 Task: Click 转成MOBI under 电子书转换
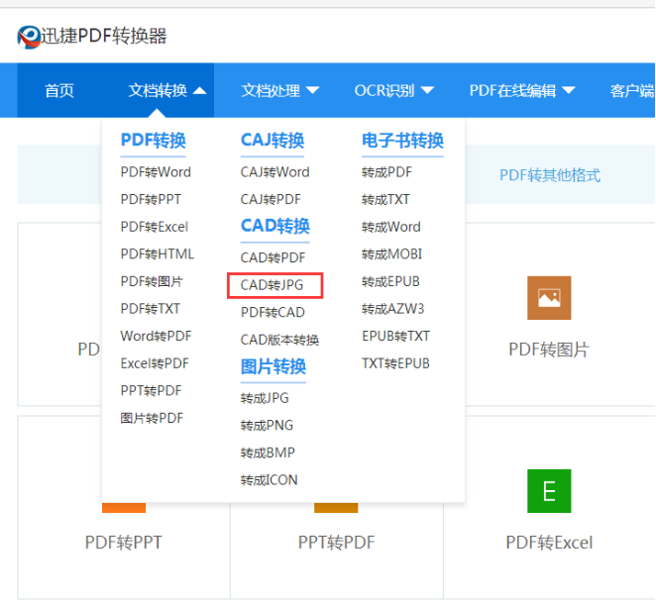(x=391, y=253)
